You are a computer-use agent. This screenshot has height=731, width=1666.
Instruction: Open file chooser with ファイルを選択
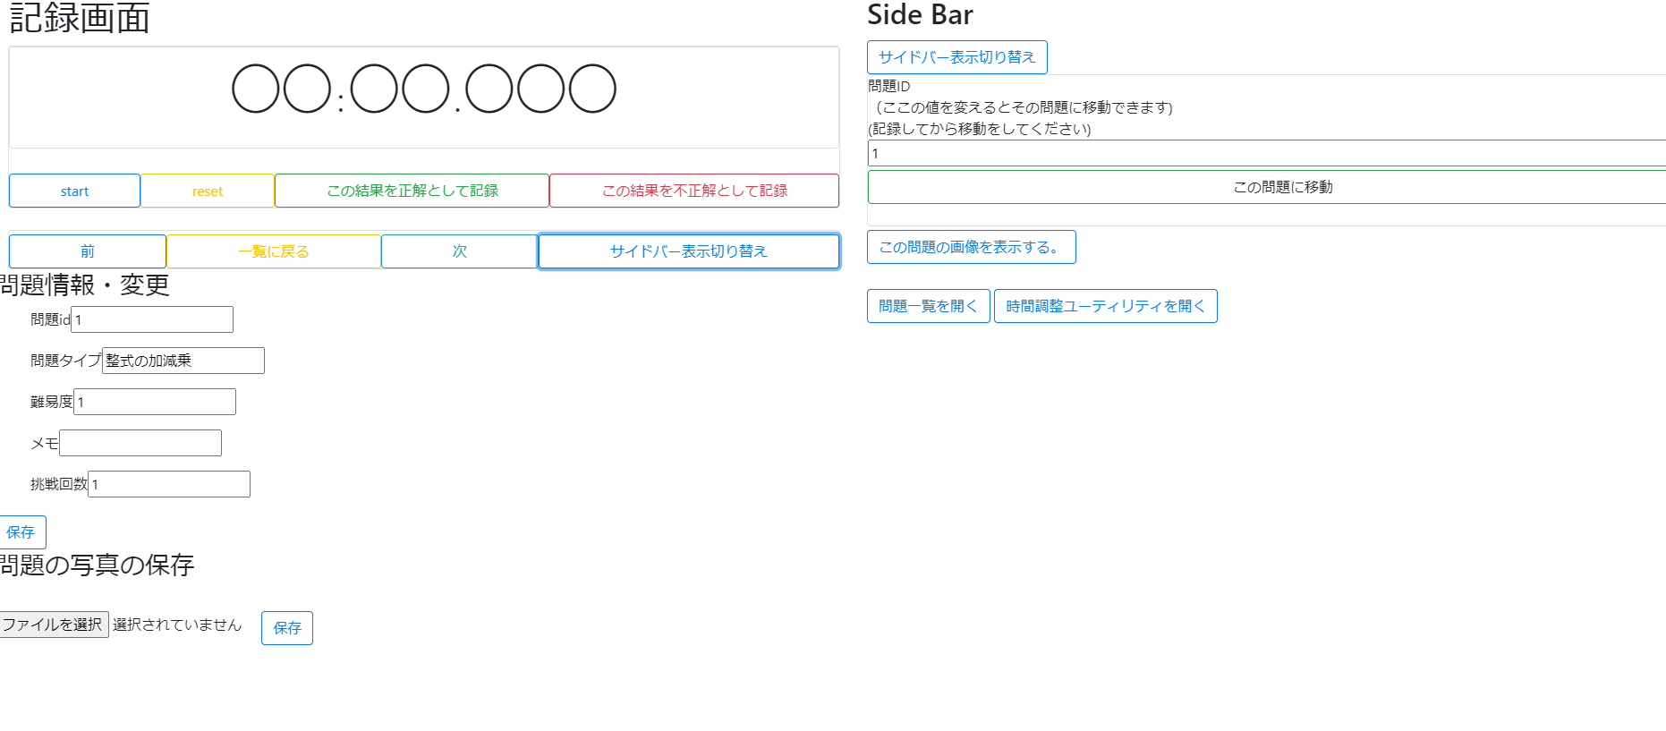point(54,625)
